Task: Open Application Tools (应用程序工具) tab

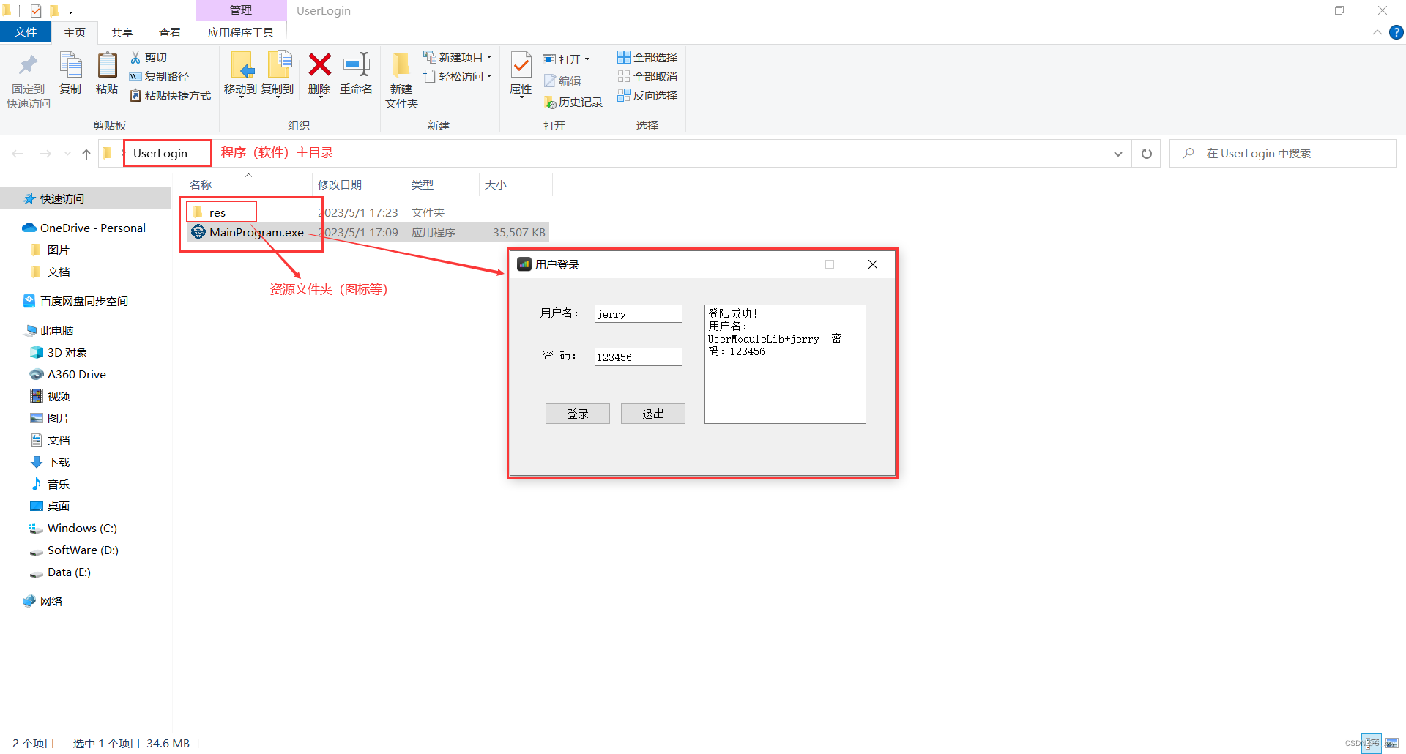Action: [x=241, y=32]
